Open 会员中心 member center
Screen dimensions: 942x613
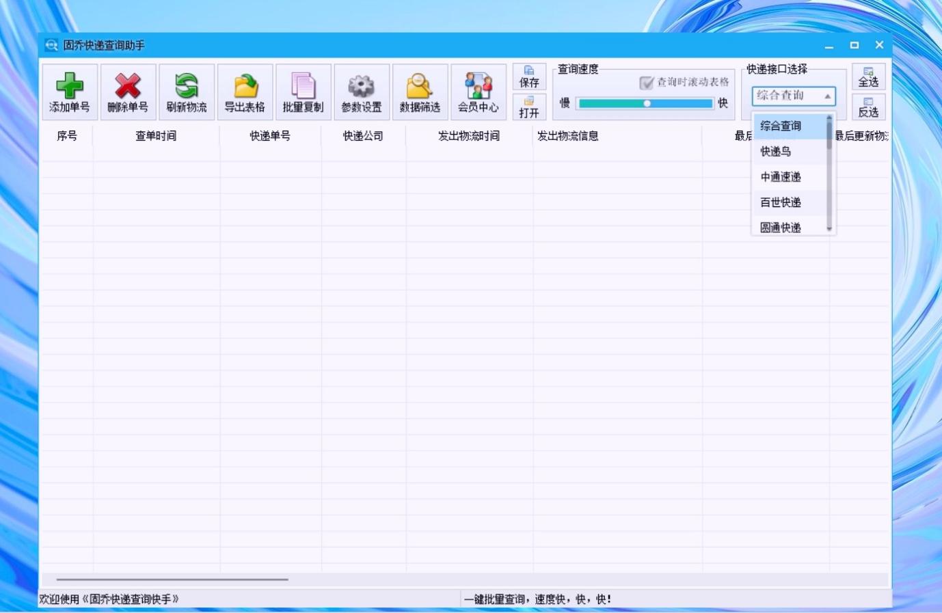coord(478,87)
